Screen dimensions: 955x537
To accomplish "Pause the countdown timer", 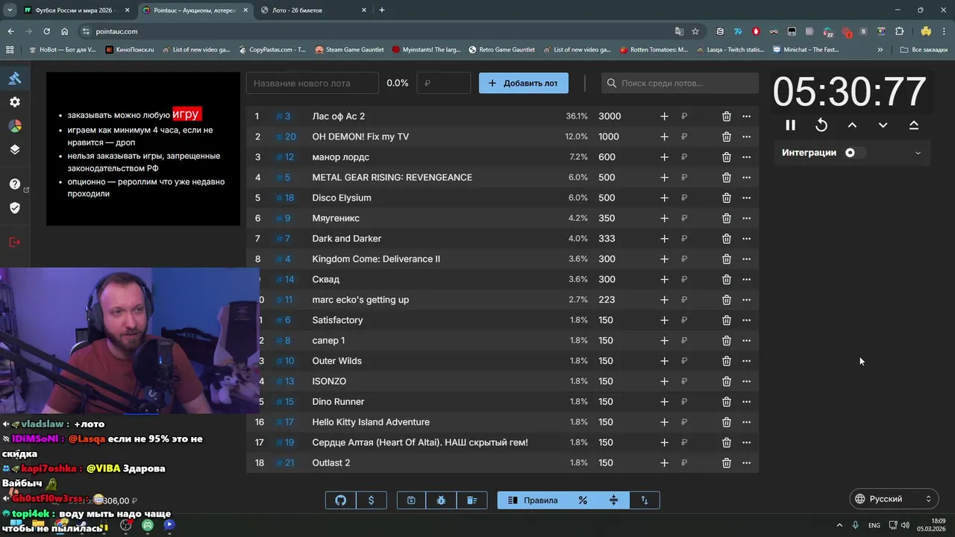I will pyautogui.click(x=791, y=125).
